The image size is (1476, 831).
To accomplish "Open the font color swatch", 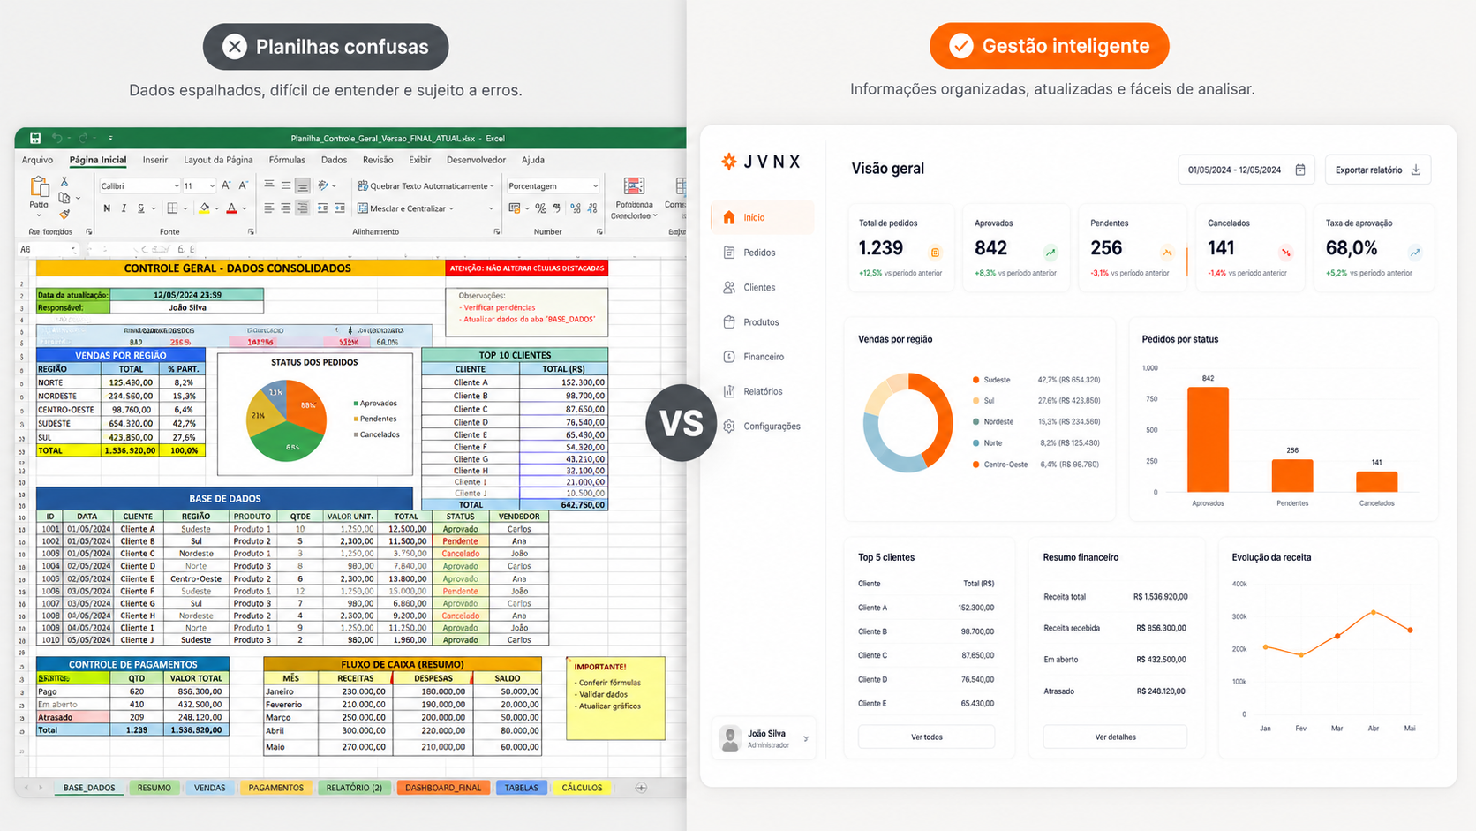I will coord(231,208).
